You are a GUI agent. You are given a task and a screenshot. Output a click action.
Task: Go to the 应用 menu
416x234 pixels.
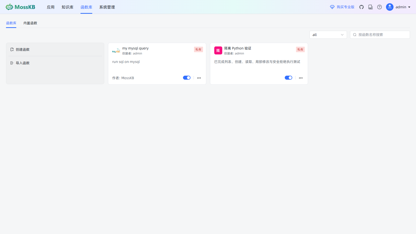(51, 7)
